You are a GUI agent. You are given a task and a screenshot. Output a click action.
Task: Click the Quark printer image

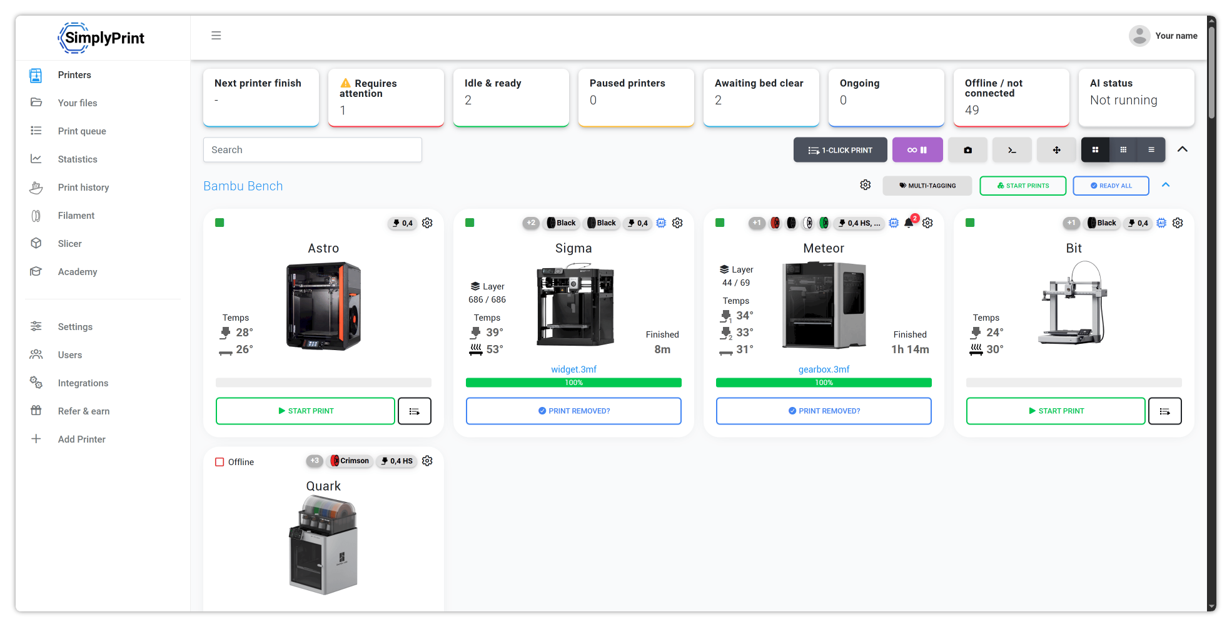coord(323,544)
